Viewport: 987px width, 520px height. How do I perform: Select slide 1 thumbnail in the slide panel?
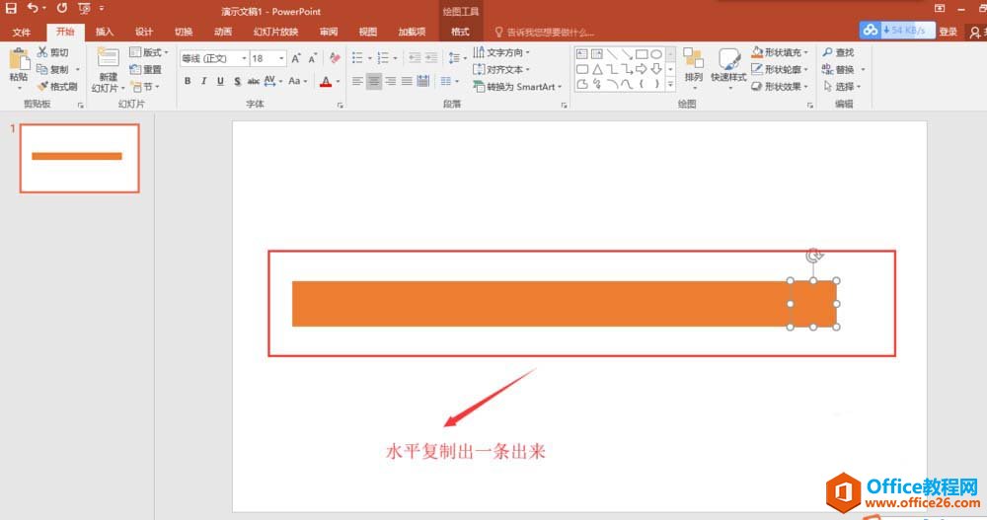(x=79, y=158)
